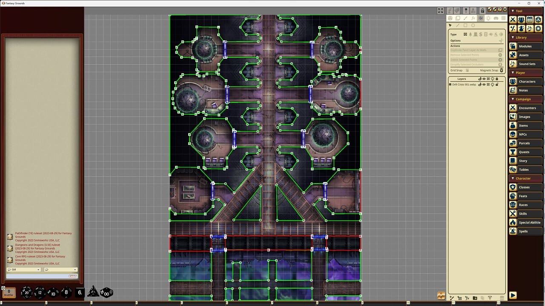
Task: Select the tree-shaped Terrain occluder type
Action: (470, 34)
